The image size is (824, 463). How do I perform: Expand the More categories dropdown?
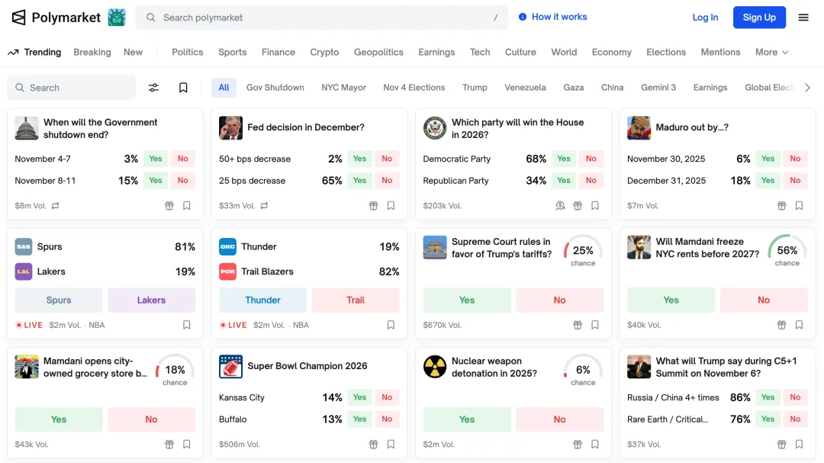(x=771, y=52)
